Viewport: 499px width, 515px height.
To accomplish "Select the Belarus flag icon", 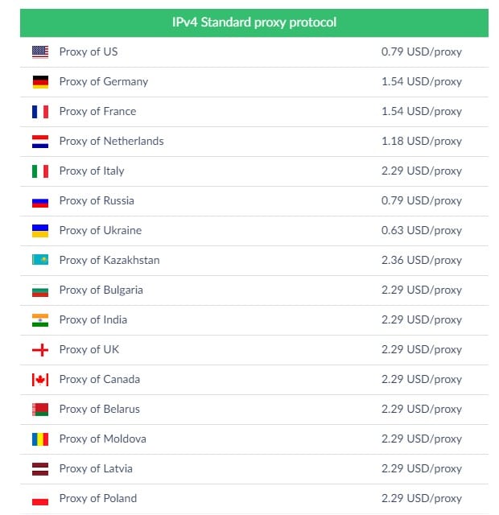I will tap(40, 410).
